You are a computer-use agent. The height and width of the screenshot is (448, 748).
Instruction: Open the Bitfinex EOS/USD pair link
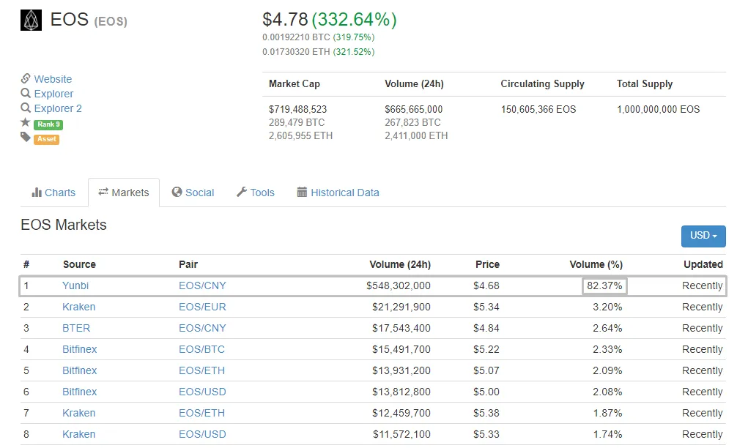point(202,392)
